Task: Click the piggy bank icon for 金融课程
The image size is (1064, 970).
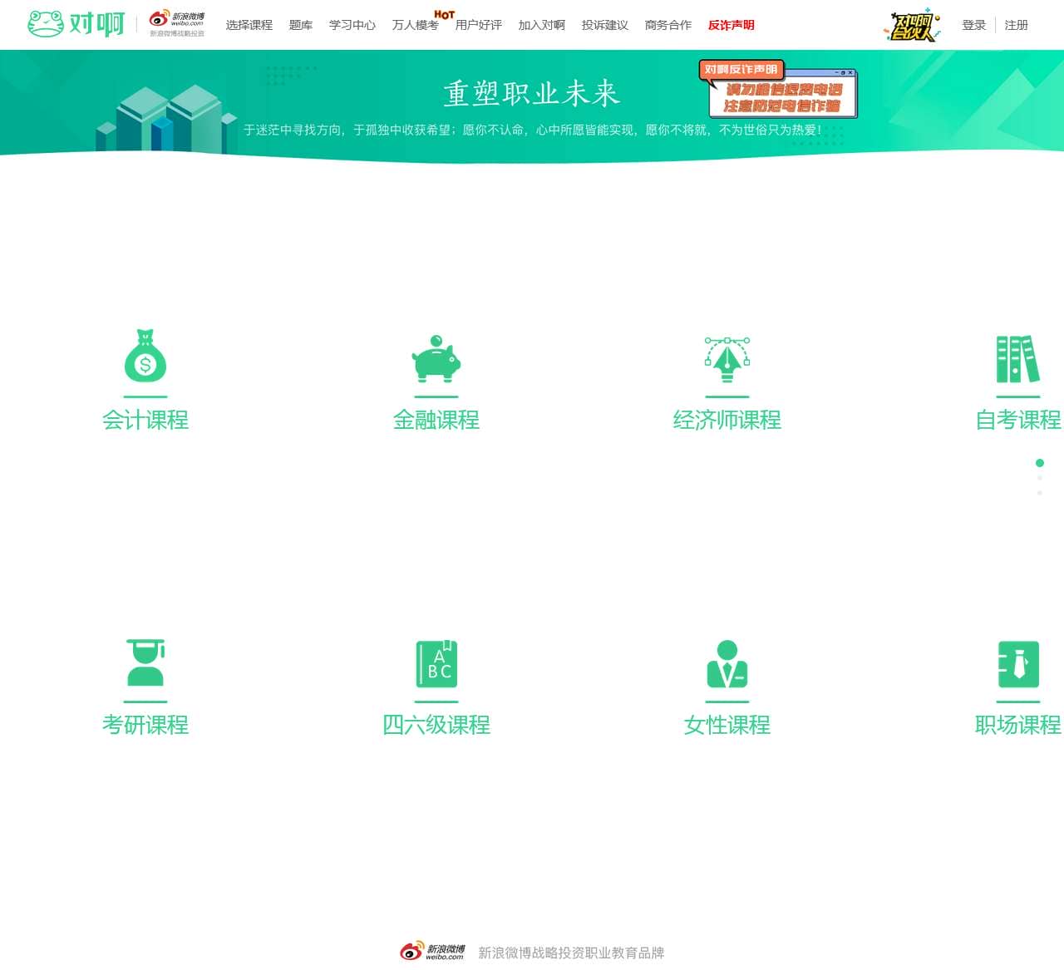Action: pyautogui.click(x=436, y=362)
